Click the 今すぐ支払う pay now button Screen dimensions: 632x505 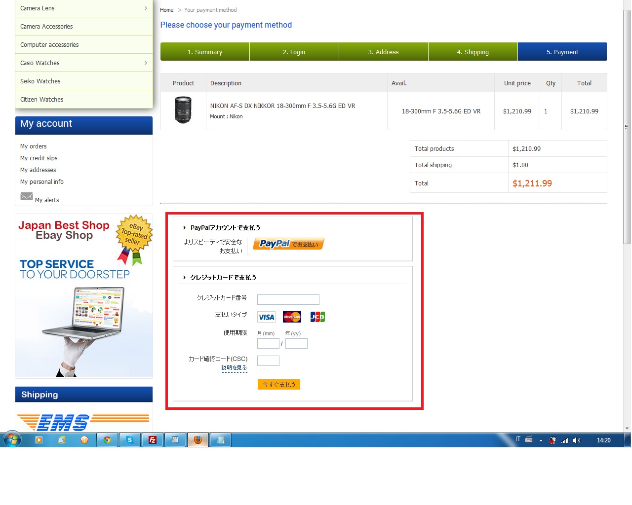pyautogui.click(x=279, y=384)
